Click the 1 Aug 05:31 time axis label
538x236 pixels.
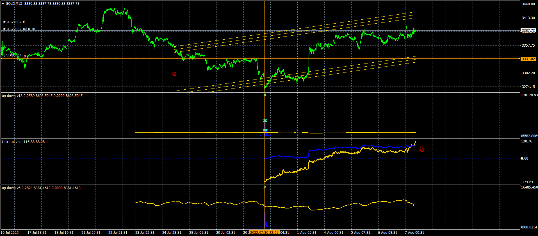tap(307, 233)
